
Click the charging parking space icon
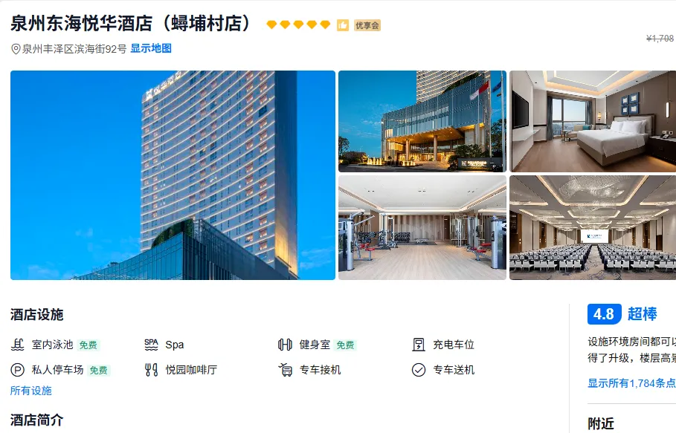coord(419,345)
